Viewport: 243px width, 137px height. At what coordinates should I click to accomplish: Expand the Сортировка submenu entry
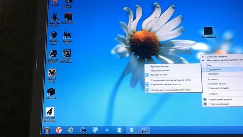(222, 69)
